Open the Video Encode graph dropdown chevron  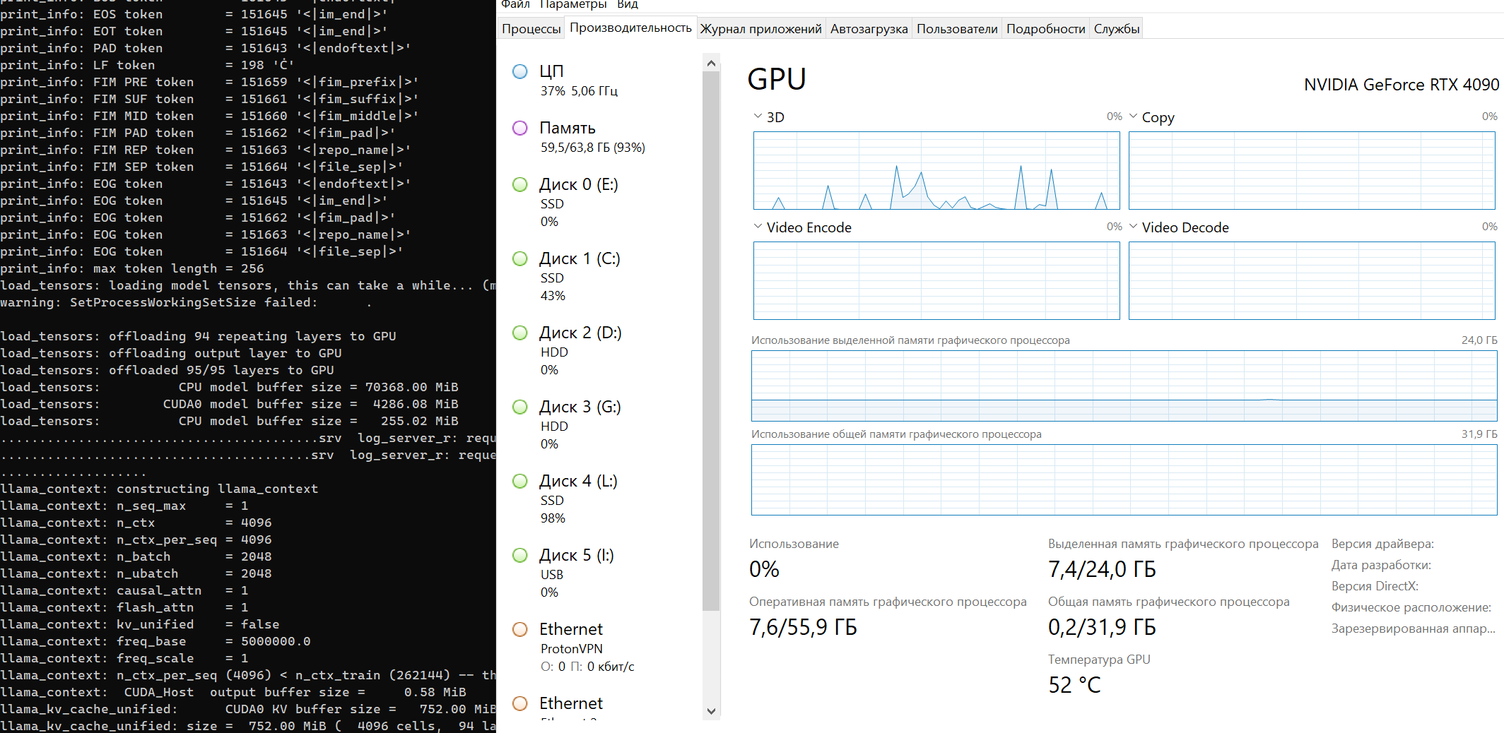pyautogui.click(x=758, y=226)
